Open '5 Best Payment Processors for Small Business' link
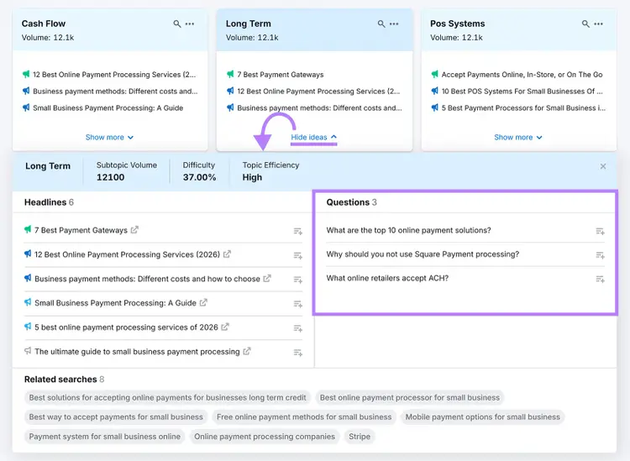The image size is (630, 461). (523, 108)
